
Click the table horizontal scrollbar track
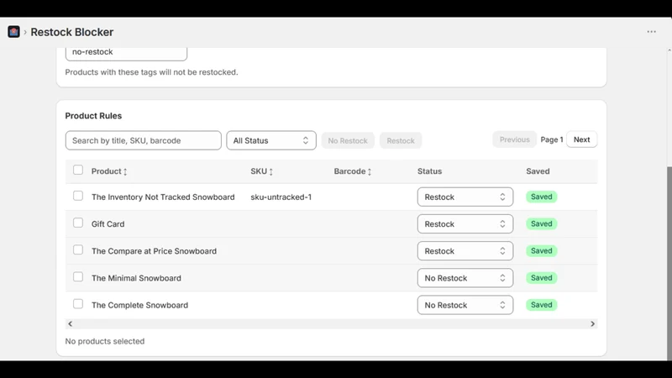pos(331,324)
